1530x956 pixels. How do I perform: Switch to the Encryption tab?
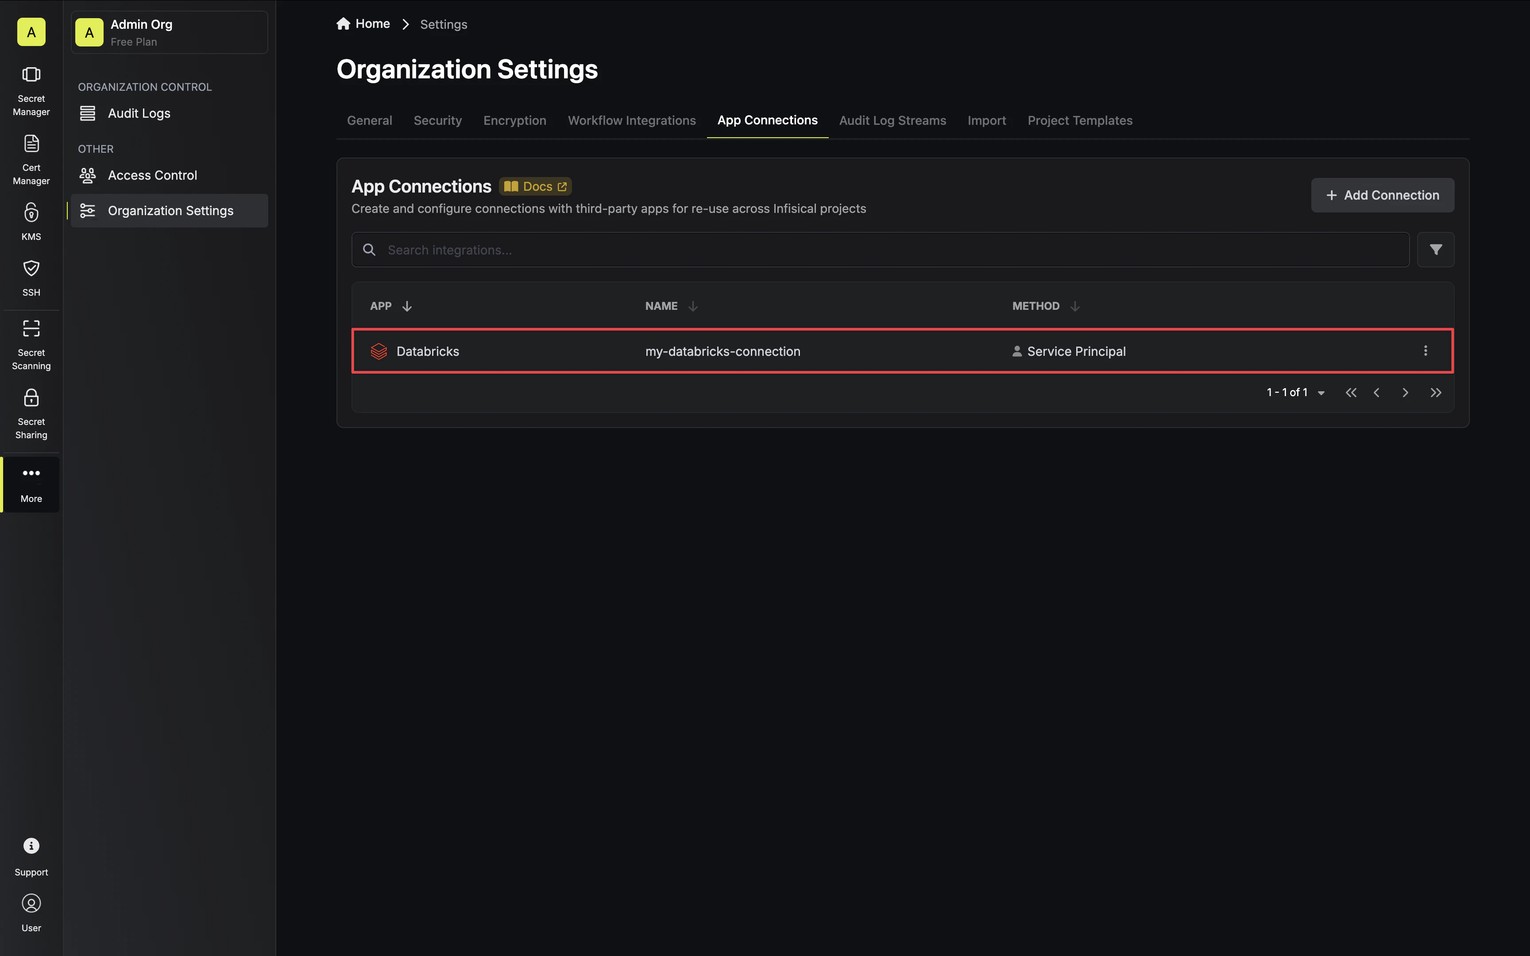[x=514, y=120]
